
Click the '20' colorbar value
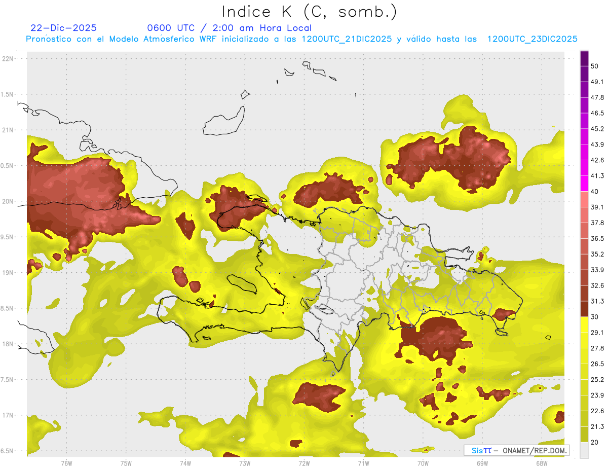[x=595, y=442]
